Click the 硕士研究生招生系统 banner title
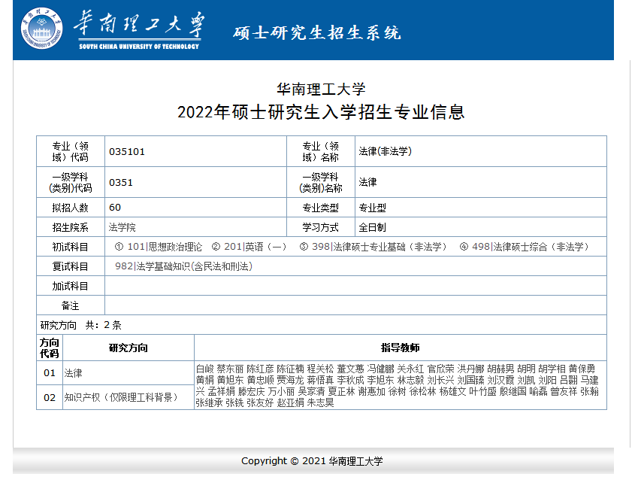 coord(316,32)
